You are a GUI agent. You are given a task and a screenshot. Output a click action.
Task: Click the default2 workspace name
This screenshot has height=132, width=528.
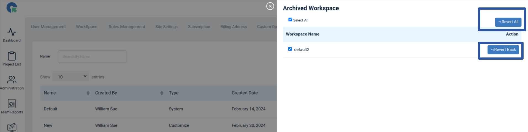pos(302,50)
